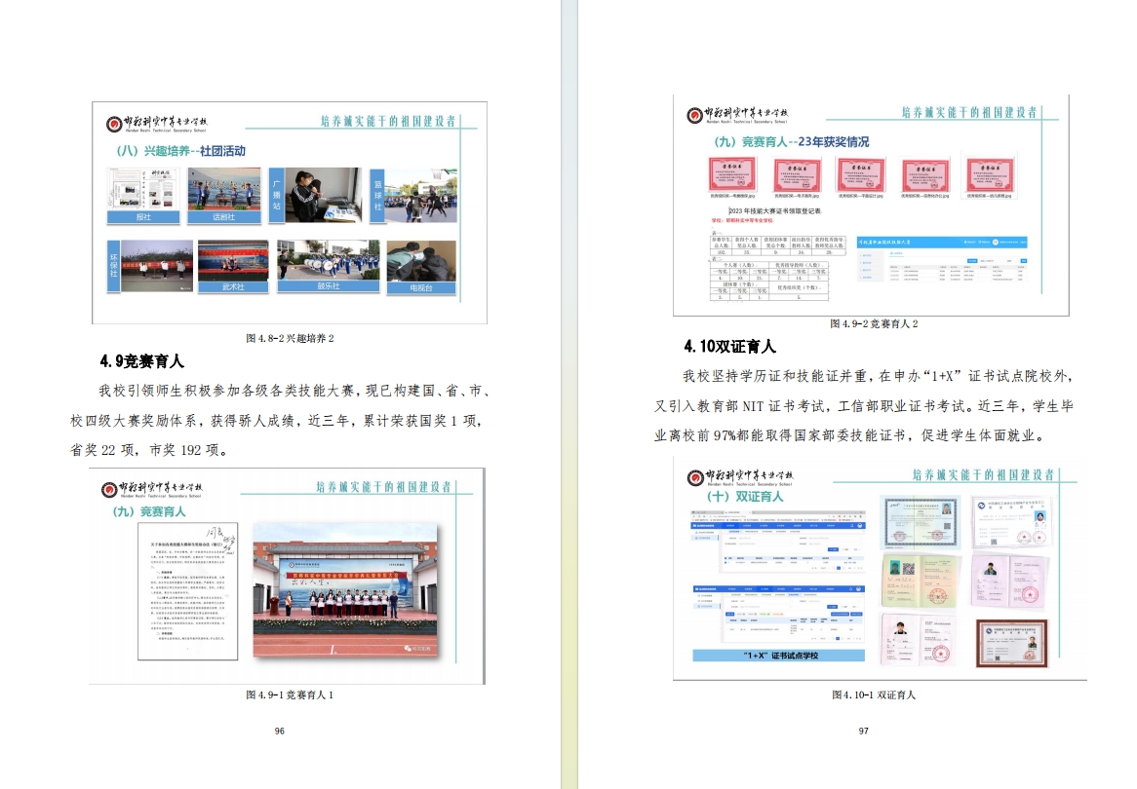
Task: Click the school logo in figure 4.9-2
Action: [737, 115]
